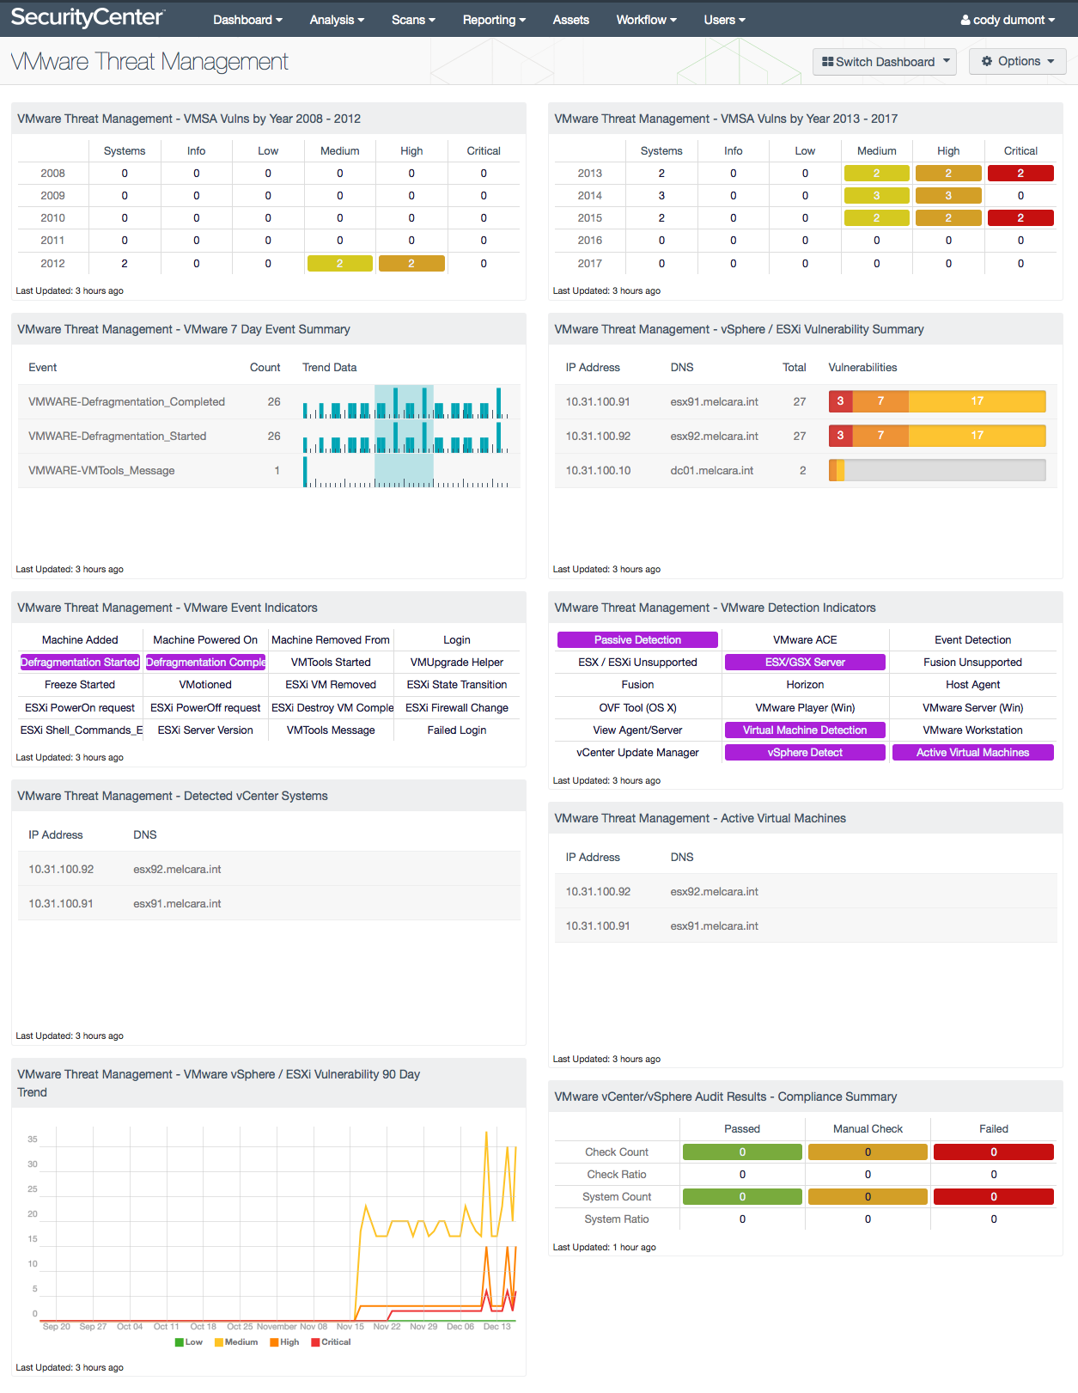Screen dimensions: 1078x1393
Task: Click the SecurityCenter logo
Action: tap(87, 17)
